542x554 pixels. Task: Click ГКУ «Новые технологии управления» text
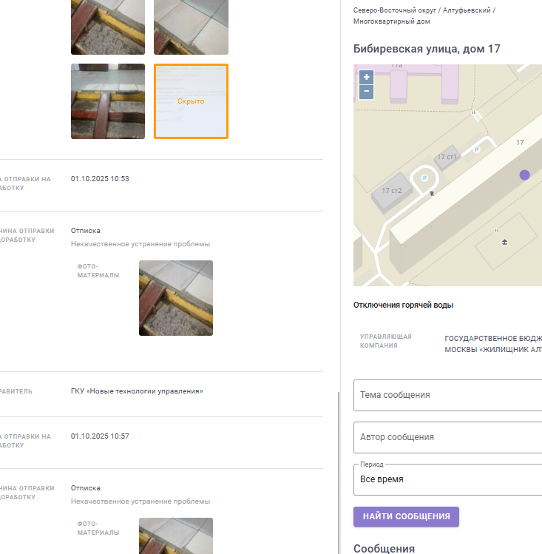pos(137,391)
